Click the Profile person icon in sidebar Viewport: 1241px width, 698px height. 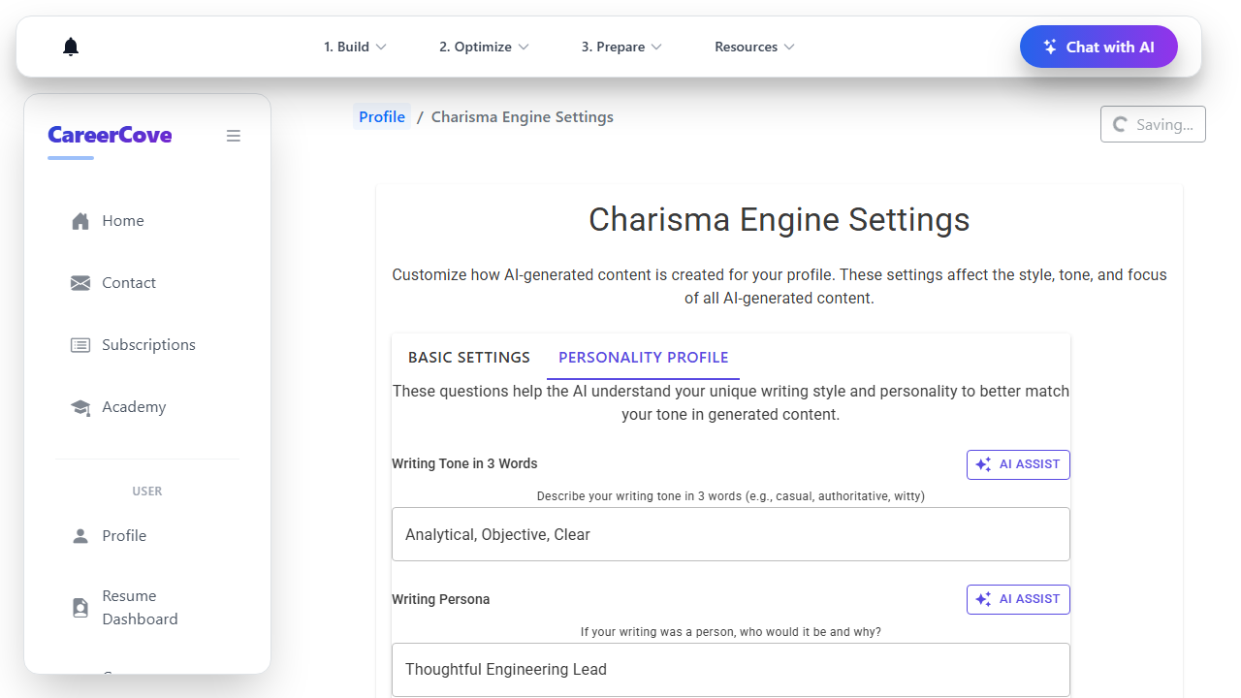(x=80, y=535)
